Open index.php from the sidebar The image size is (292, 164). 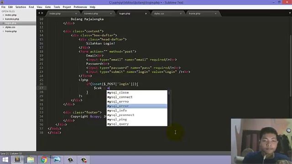11,15
